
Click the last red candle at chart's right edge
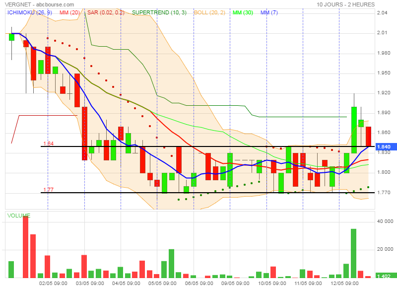coord(368,137)
